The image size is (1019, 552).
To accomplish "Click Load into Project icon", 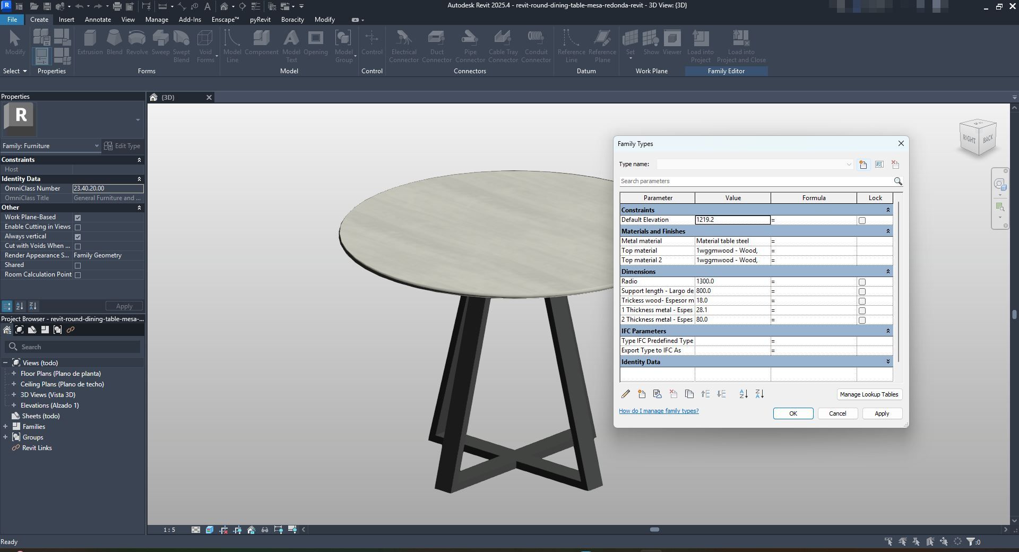I will pos(701,46).
